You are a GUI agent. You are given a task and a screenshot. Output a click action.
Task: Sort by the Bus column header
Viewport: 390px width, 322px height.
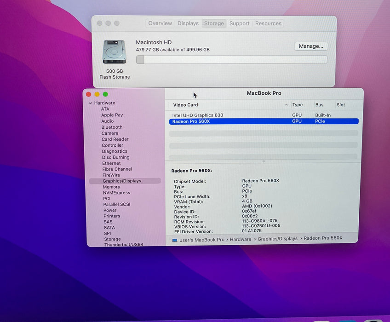click(x=319, y=105)
